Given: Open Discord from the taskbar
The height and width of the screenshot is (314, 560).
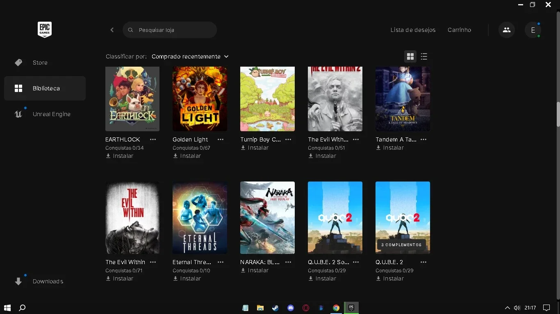Looking at the screenshot, I should click(x=291, y=308).
